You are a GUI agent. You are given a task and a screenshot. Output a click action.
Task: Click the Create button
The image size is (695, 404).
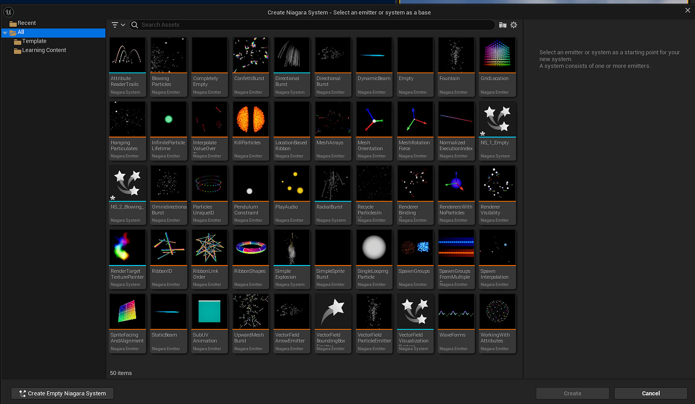tap(572, 393)
